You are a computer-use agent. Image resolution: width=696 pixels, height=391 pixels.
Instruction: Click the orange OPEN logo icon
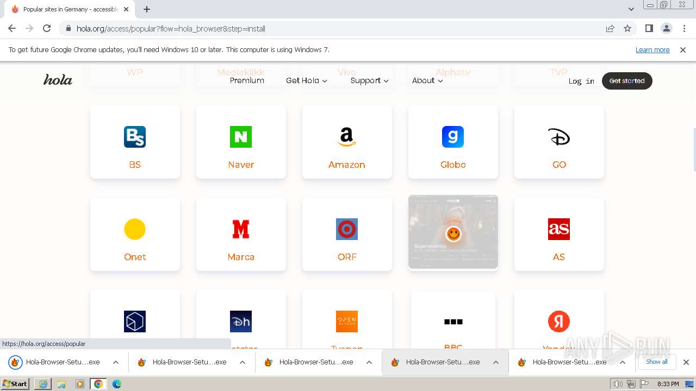(x=347, y=321)
